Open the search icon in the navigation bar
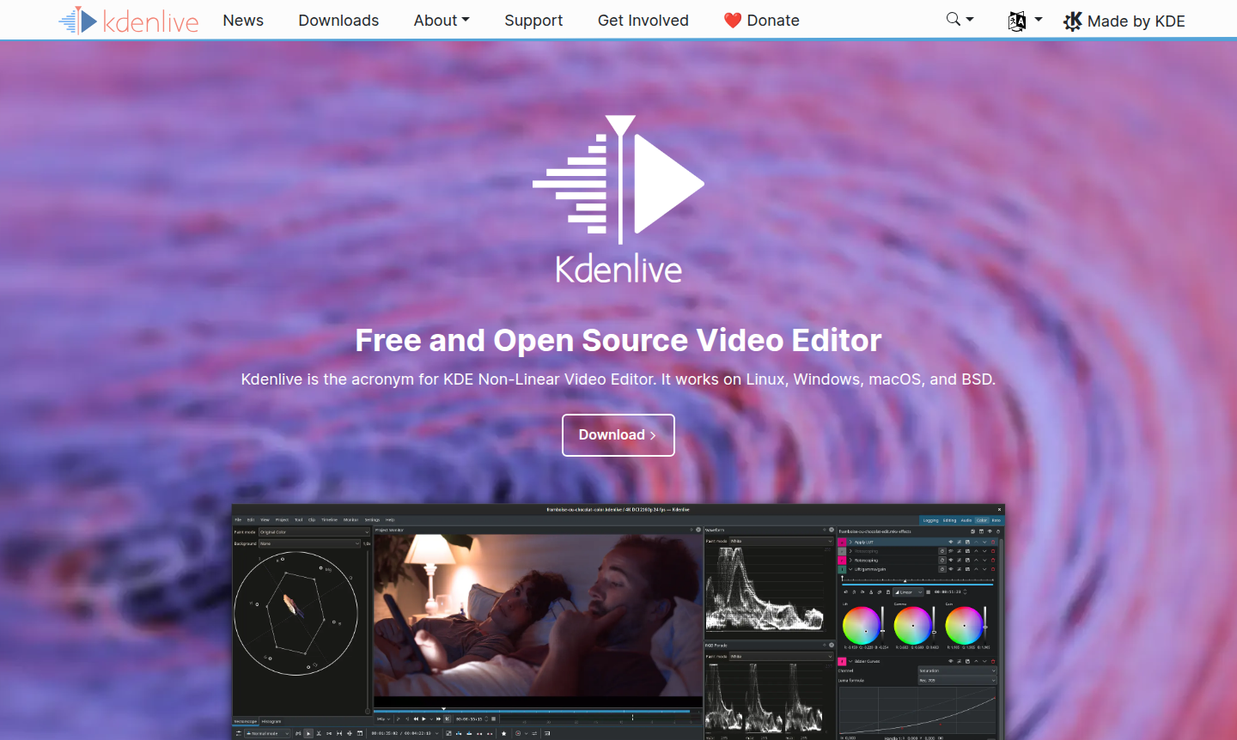 click(x=954, y=19)
